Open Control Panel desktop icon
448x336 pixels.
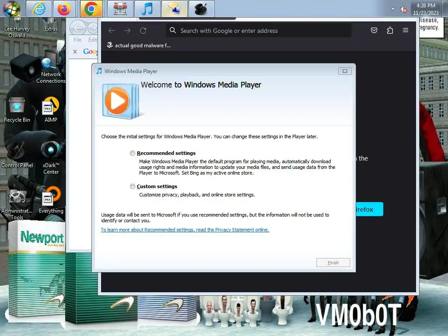17,154
